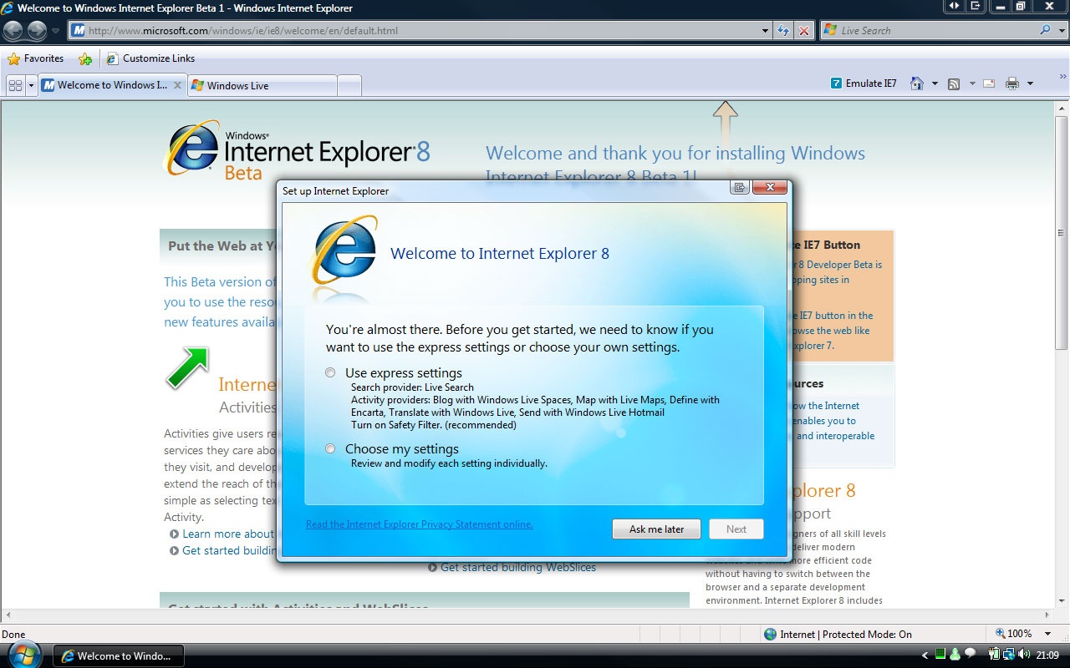Toggle the Emulate IE7 button
Viewport: 1070px width, 668px height.
coord(864,83)
